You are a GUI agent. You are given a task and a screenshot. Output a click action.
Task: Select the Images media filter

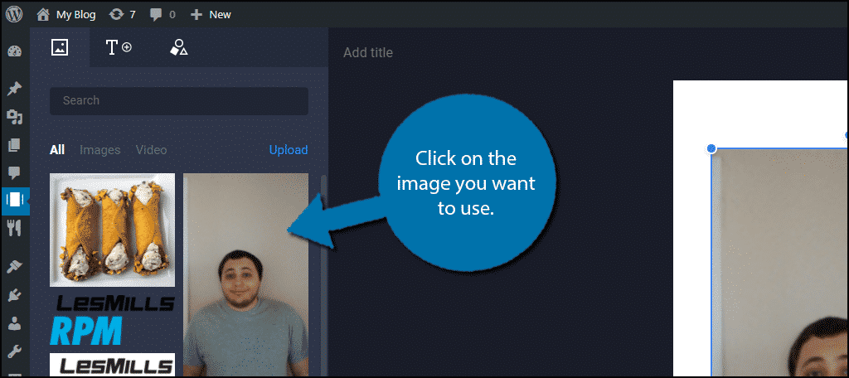pos(100,150)
